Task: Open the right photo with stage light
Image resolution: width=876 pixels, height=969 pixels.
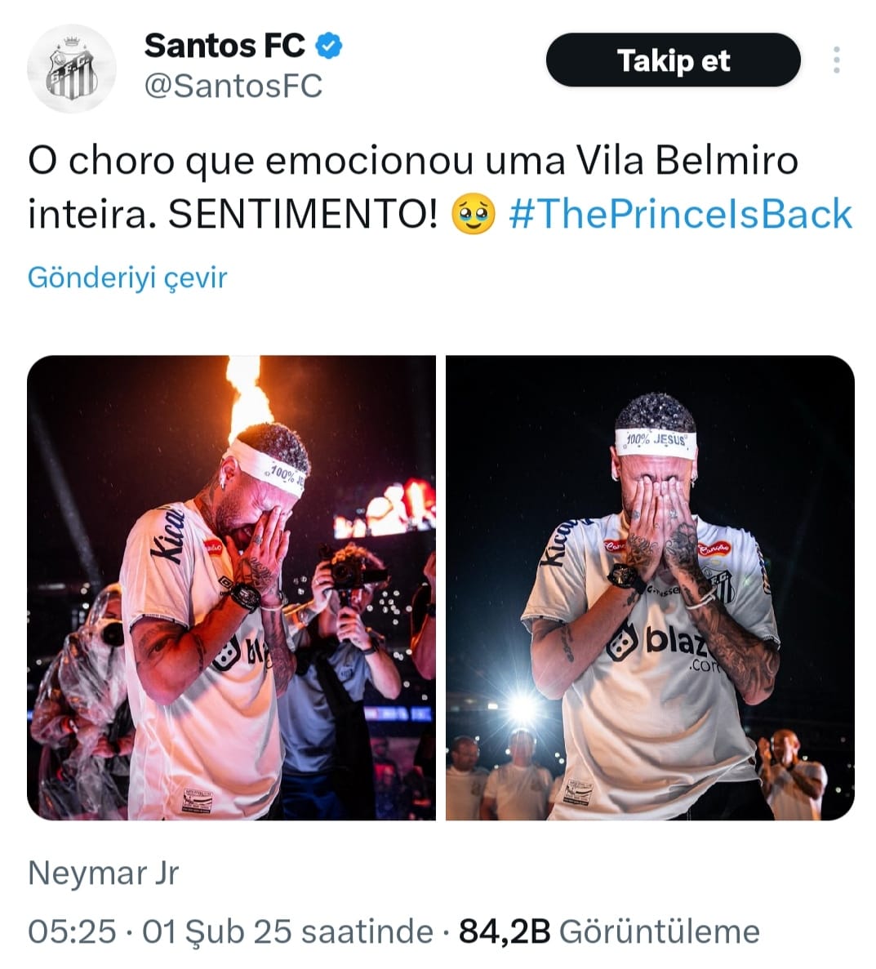Action: click(x=650, y=587)
